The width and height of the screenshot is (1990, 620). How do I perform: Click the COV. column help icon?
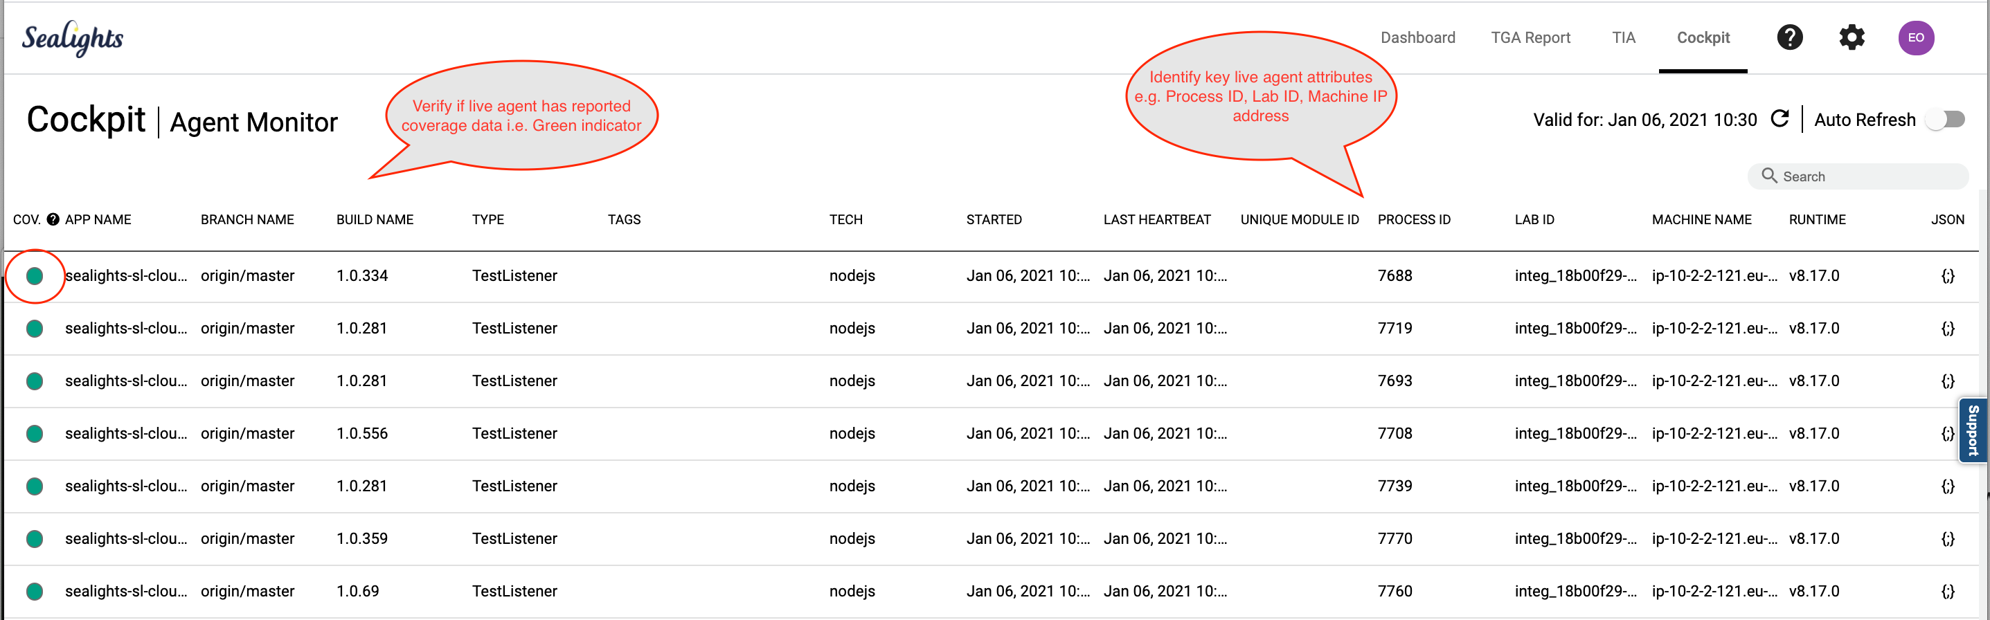[53, 219]
